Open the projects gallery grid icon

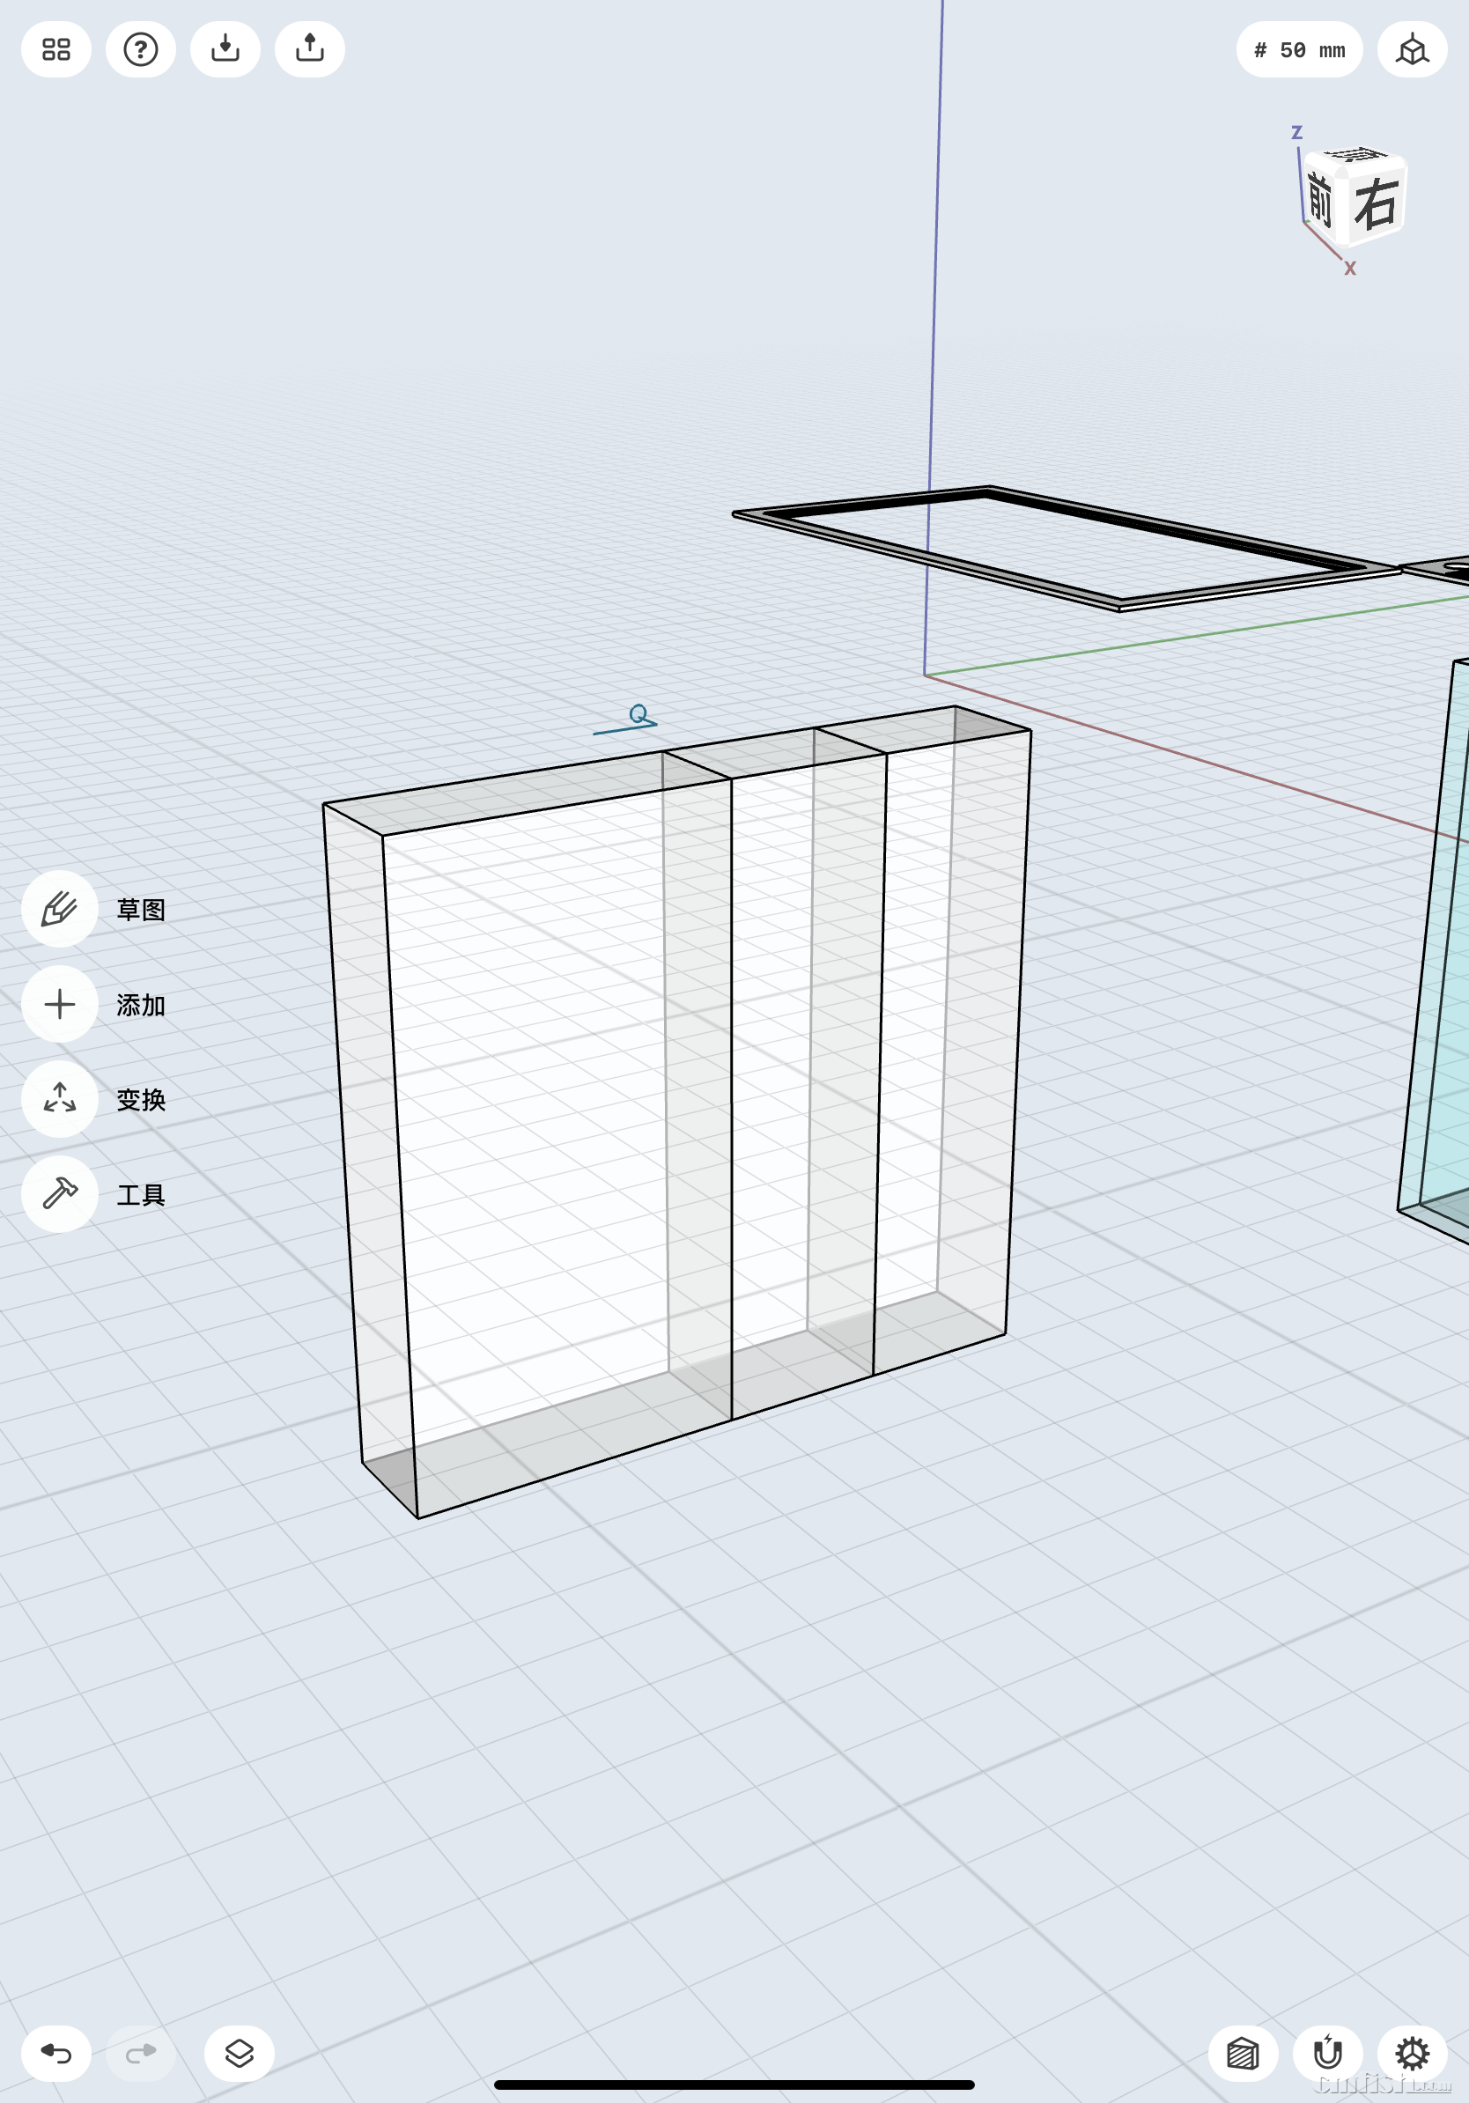coord(55,49)
